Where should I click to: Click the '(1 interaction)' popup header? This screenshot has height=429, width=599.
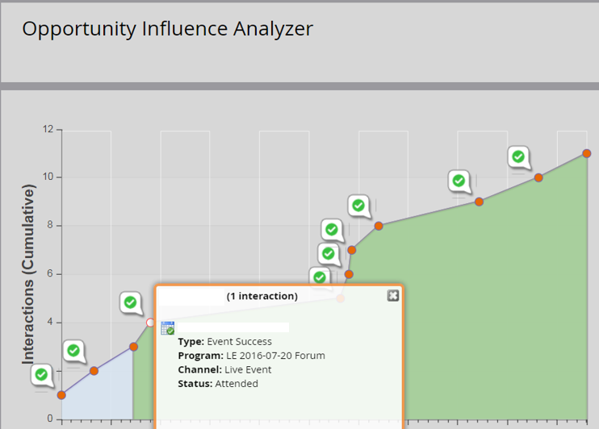262,296
